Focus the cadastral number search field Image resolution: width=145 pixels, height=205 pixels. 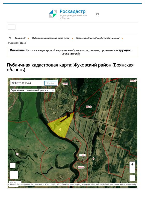tap(27, 83)
